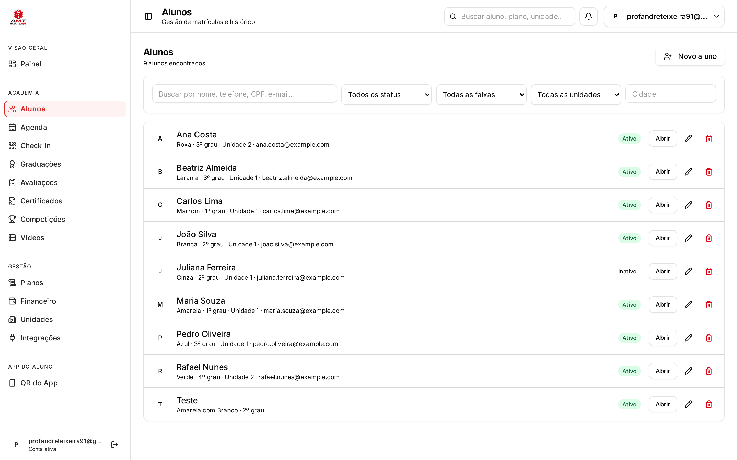Delete Teste with the trash icon
This screenshot has height=460, width=737.
(x=709, y=404)
